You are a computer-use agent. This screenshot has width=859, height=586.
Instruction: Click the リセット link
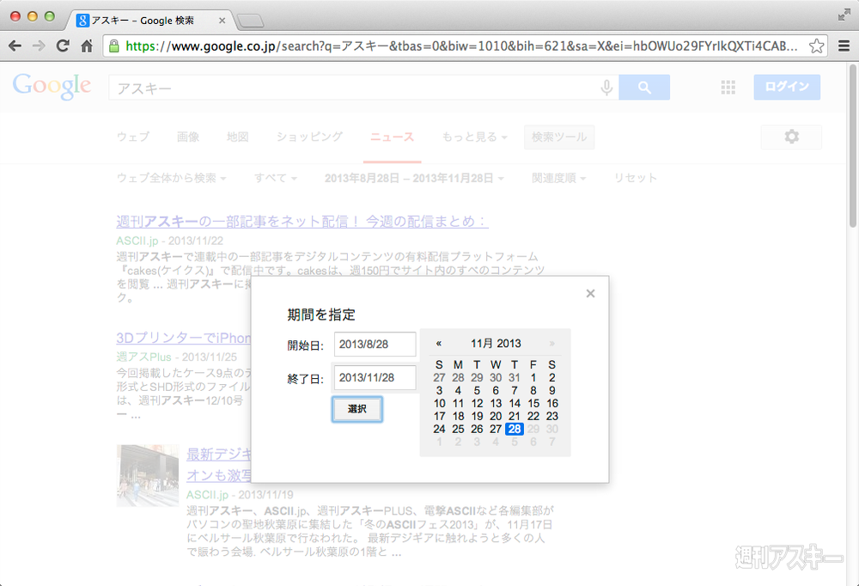636,178
